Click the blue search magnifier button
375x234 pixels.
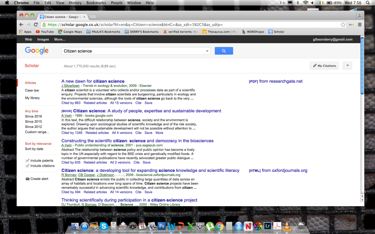pos(224,51)
